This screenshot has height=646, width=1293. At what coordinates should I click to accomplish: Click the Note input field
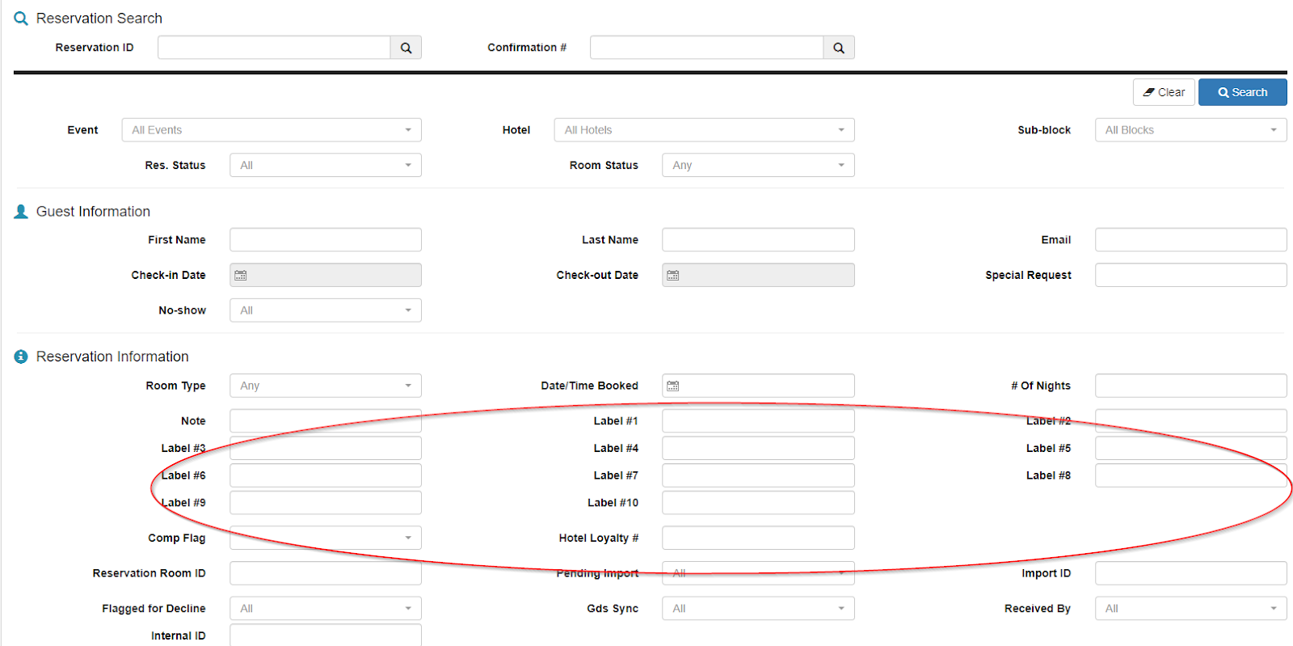point(326,421)
